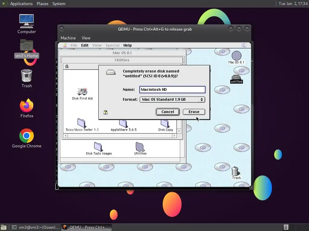Viewport: 309px width, 231px height.
Task: Click the lock icon in Utilities window
Action: [x=67, y=66]
